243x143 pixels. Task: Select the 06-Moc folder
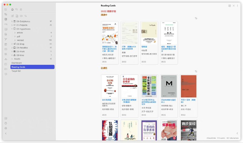[32, 55]
